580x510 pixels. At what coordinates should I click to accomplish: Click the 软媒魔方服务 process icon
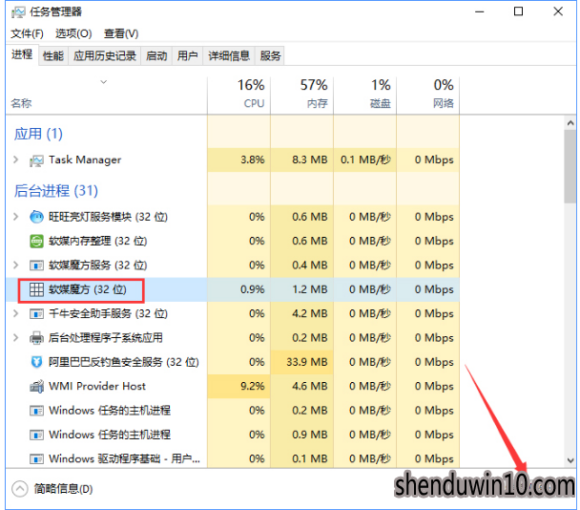point(36,266)
